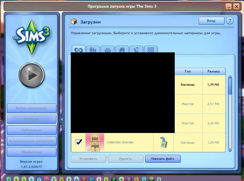Sort the list by the Тип column header
Image resolution: width=244 pixels, height=181 pixels.
[x=188, y=71]
